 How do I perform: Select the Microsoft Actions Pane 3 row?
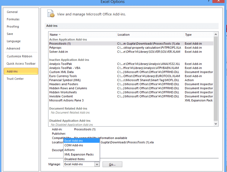131,100
